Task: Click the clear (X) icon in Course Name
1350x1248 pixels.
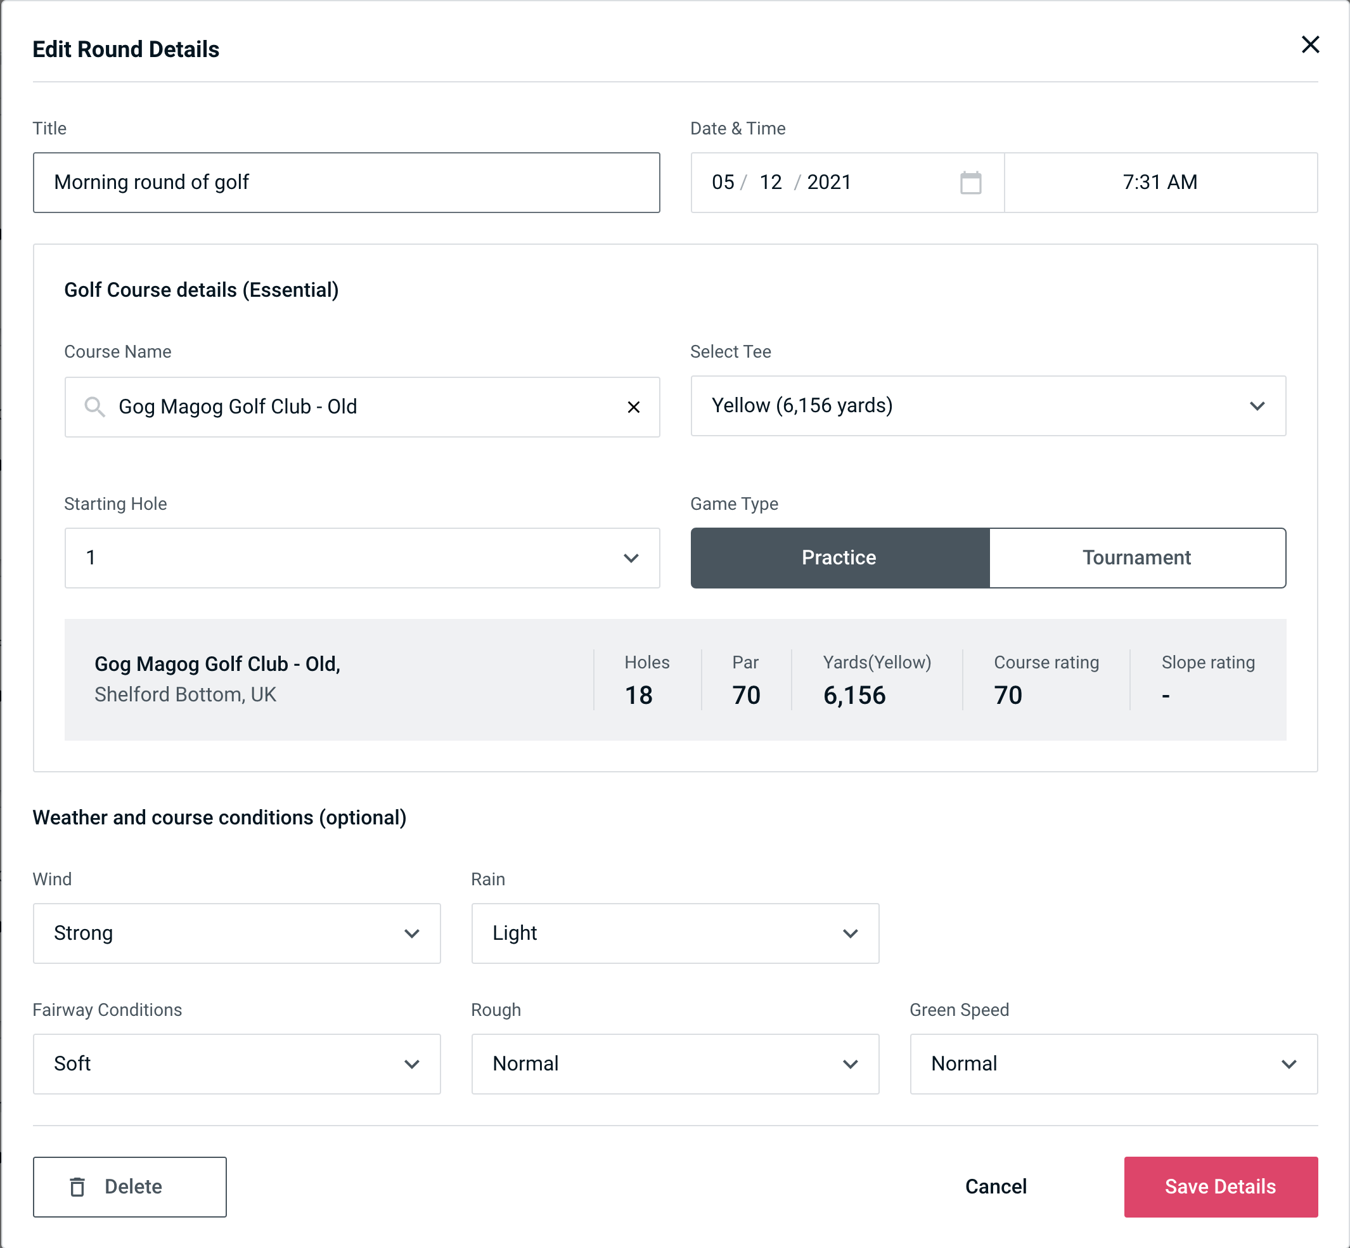Action: pyautogui.click(x=634, y=406)
